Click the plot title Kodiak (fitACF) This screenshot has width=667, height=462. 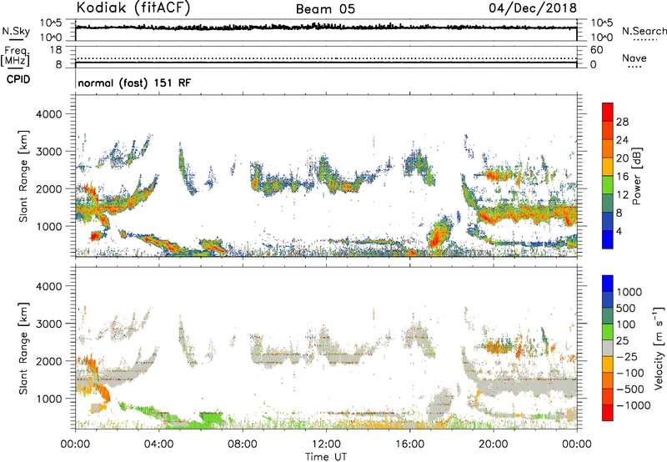tap(133, 8)
